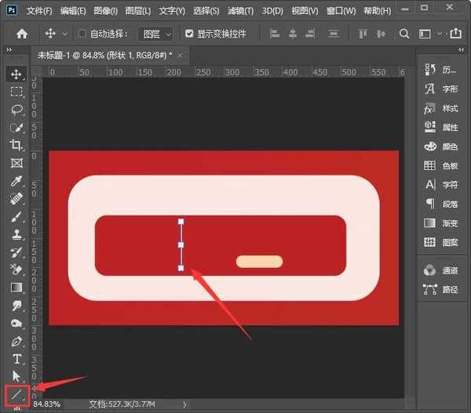Screen dimensions: 471x413
Task: Select the Gradient tool in the toolbar
Action: point(16,288)
